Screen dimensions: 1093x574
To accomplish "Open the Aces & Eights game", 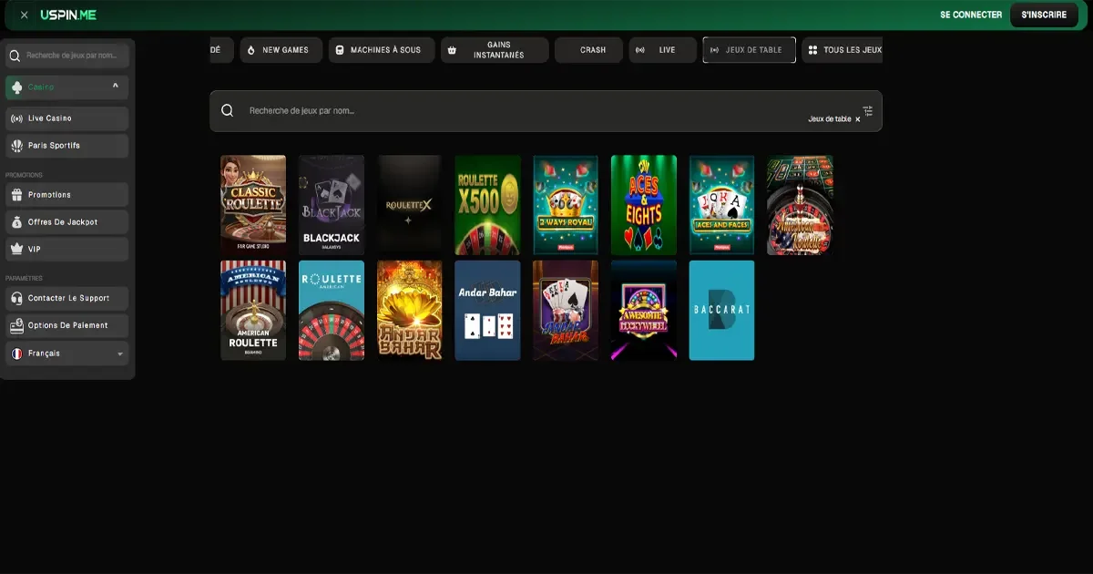I will (x=644, y=205).
